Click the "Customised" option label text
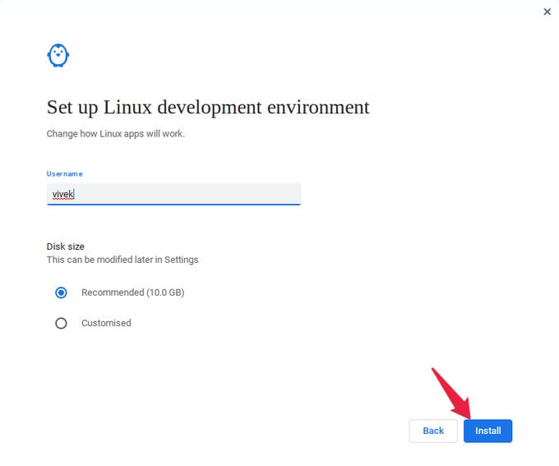Image resolution: width=559 pixels, height=466 pixels. pos(106,323)
